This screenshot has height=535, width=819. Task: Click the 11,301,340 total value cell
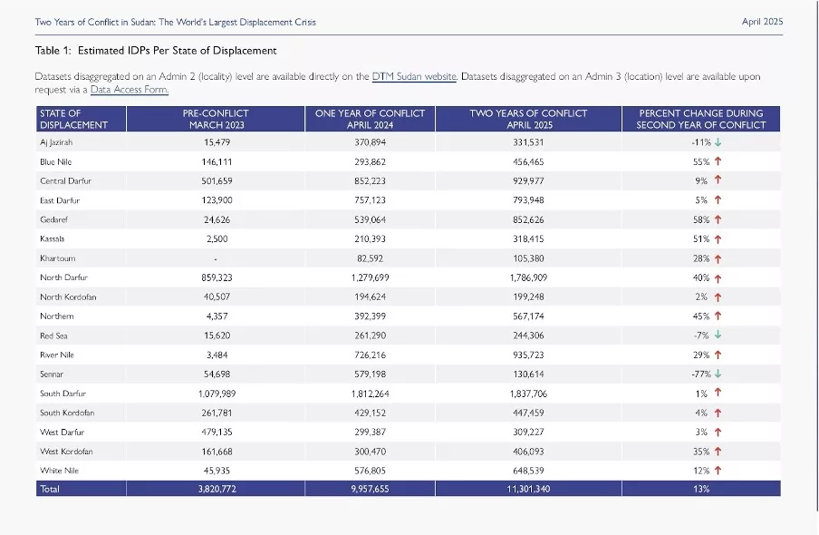[x=528, y=489]
